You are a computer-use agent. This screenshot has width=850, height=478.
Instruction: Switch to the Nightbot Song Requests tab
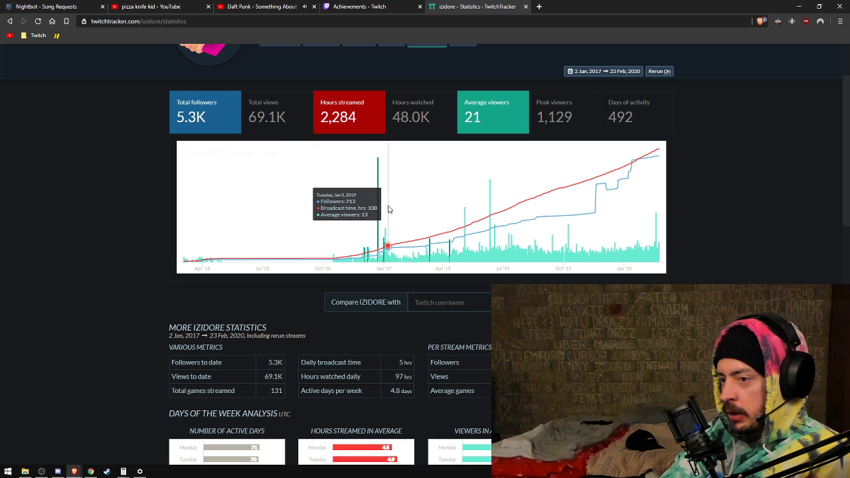(53, 7)
